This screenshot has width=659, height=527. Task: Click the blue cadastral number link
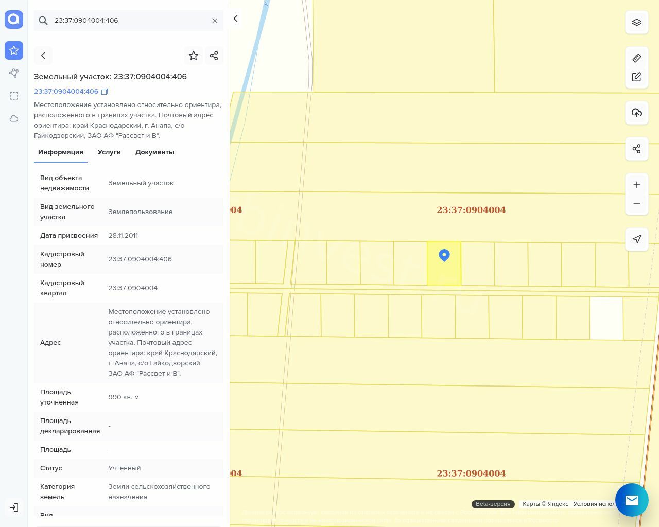coord(66,92)
